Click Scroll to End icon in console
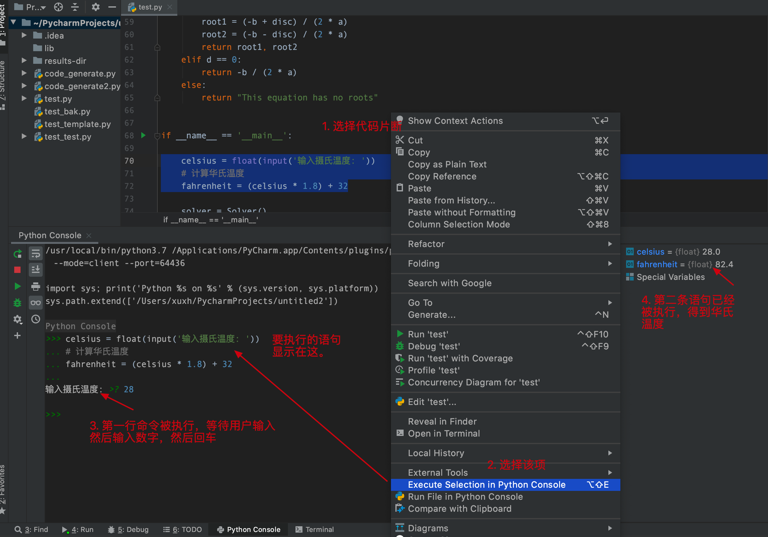The width and height of the screenshot is (768, 537). (35, 270)
